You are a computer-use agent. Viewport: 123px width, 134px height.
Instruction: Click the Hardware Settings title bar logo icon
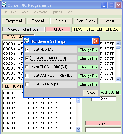27,41
